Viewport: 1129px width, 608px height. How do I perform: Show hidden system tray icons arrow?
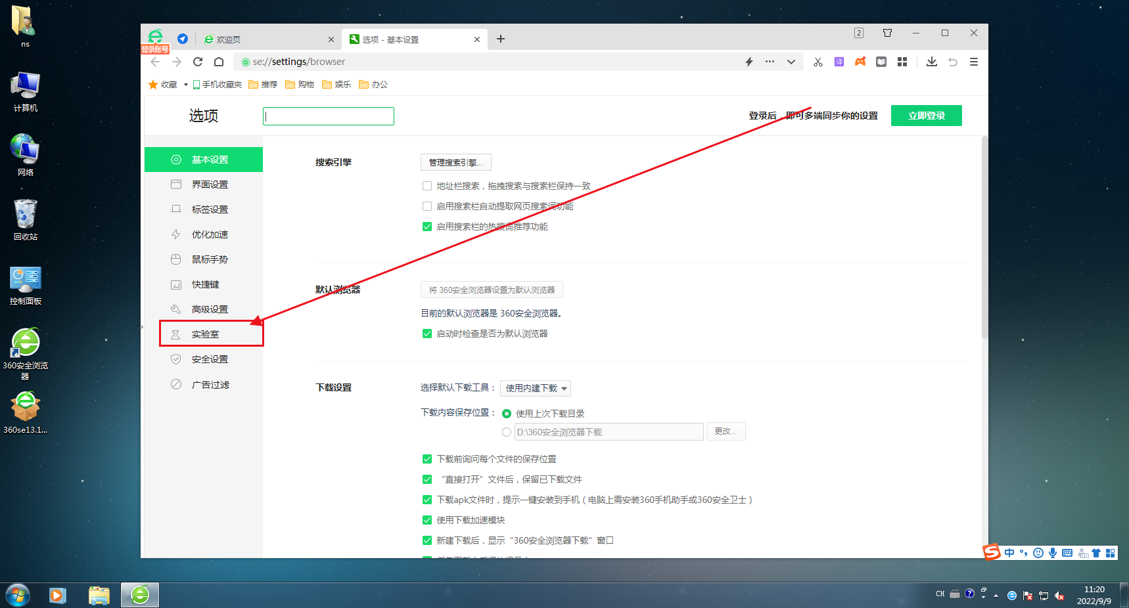point(996,596)
